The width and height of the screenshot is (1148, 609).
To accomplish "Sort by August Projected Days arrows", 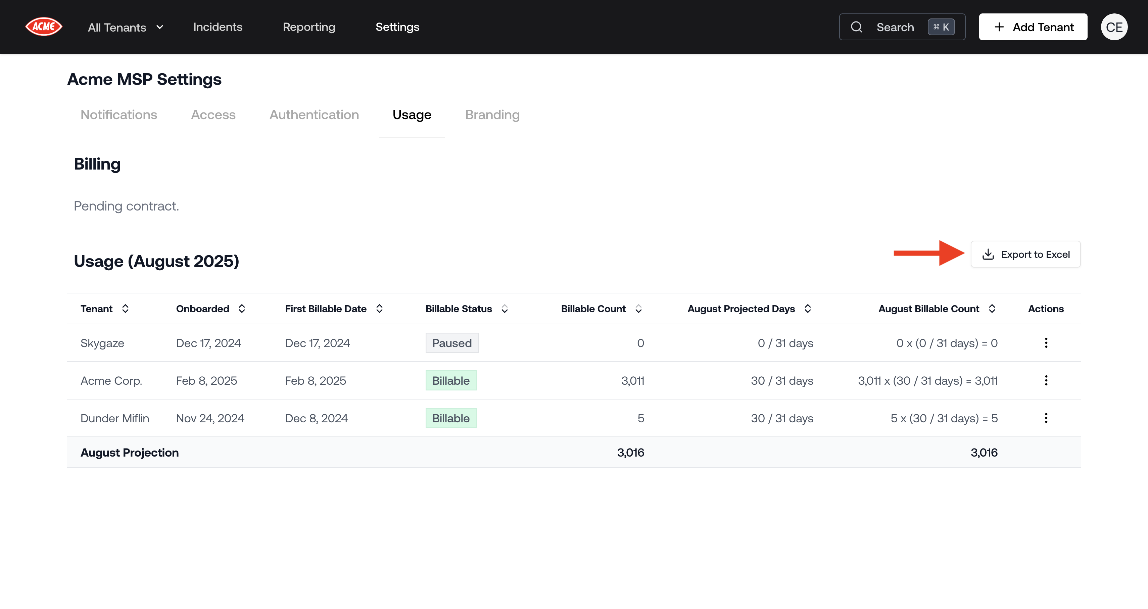I will point(808,309).
